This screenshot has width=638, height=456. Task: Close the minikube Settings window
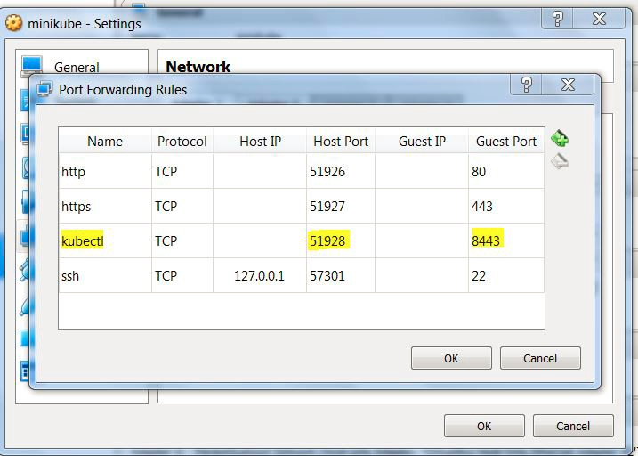(x=599, y=19)
